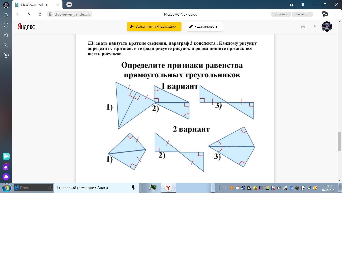Image resolution: width=342 pixels, height=260 pixels.
Task: Click the Show desktop strip
Action: tap(340, 188)
